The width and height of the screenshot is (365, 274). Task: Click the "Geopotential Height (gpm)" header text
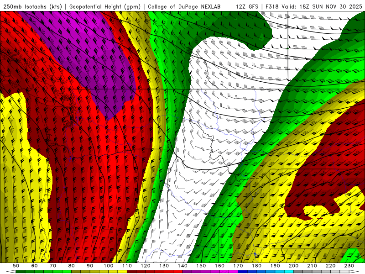(105, 6)
